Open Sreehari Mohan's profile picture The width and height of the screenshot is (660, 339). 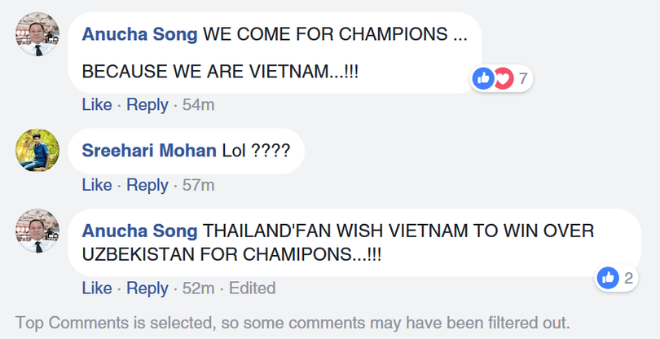click(37, 150)
